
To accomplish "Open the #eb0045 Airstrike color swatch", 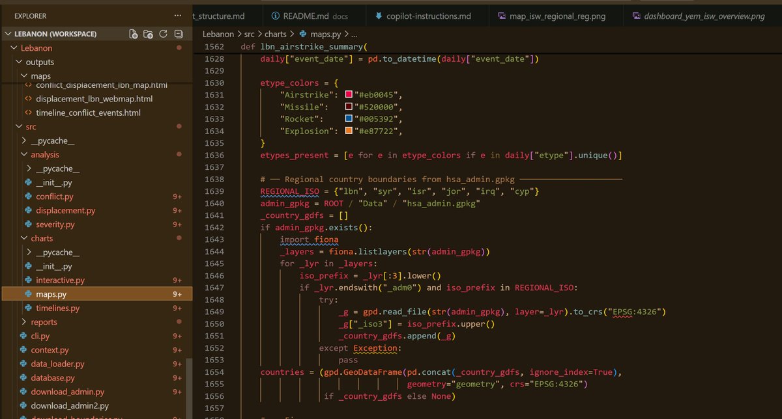I will 349,96.
